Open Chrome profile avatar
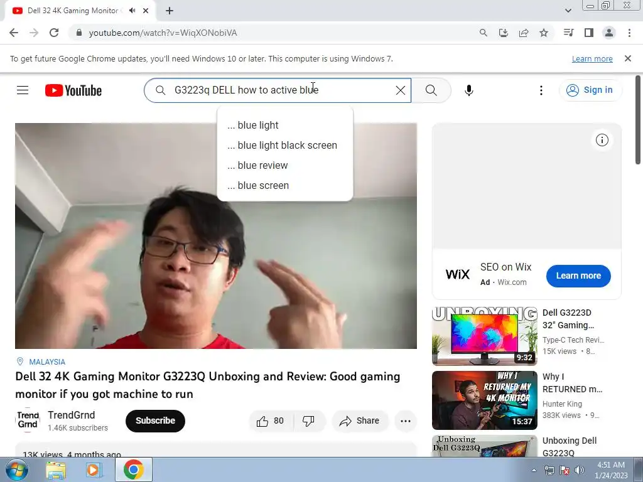Viewport: 643px width, 482px height. tap(609, 33)
